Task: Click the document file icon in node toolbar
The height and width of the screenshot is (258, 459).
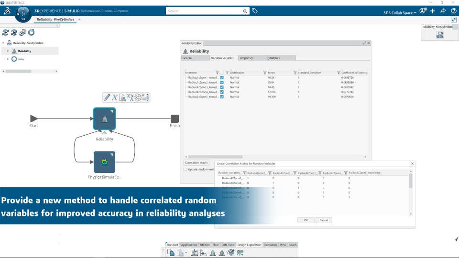Action: pos(122,97)
